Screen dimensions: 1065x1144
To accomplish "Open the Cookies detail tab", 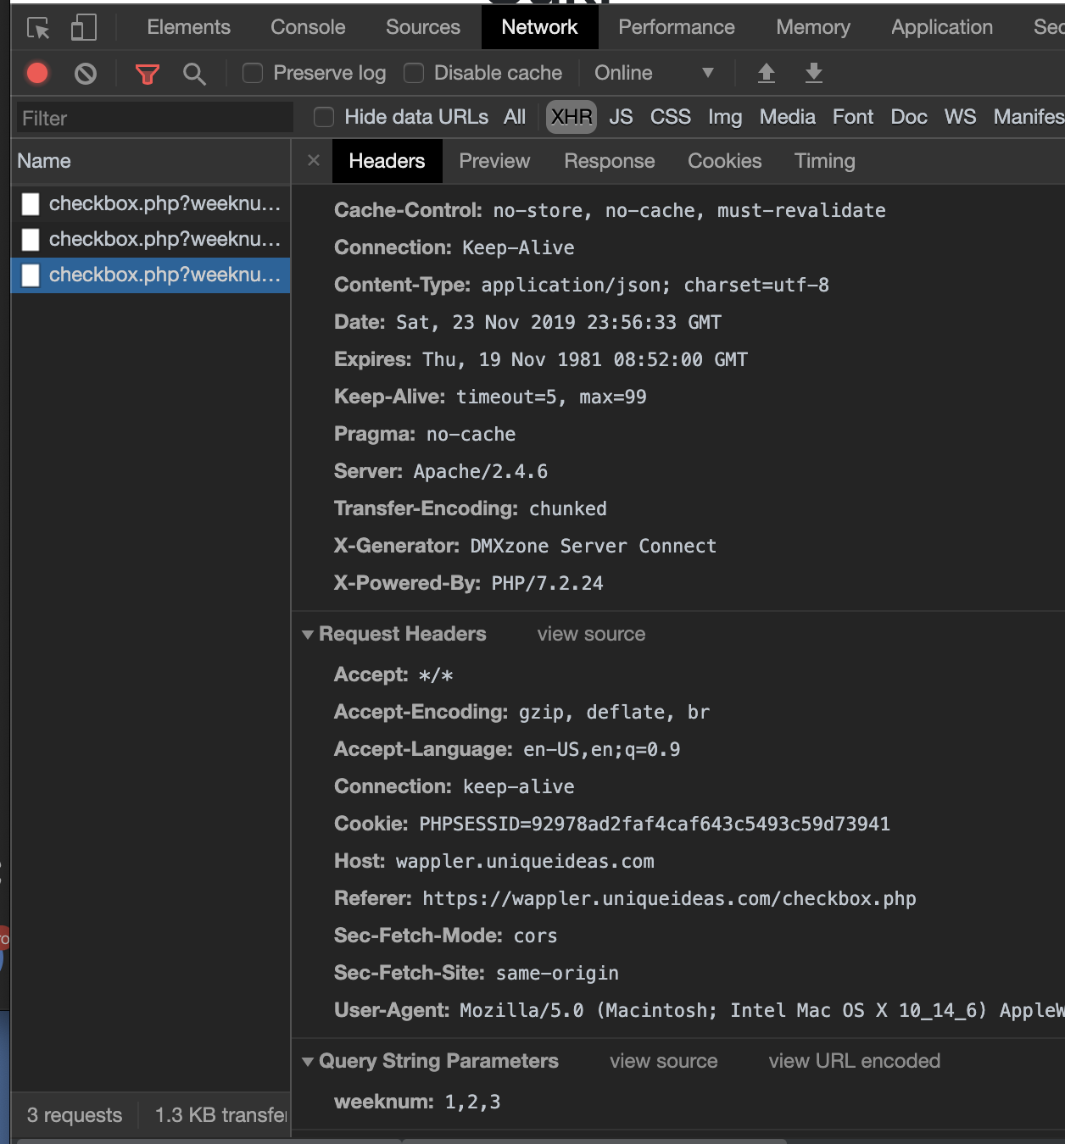I will pos(725,161).
